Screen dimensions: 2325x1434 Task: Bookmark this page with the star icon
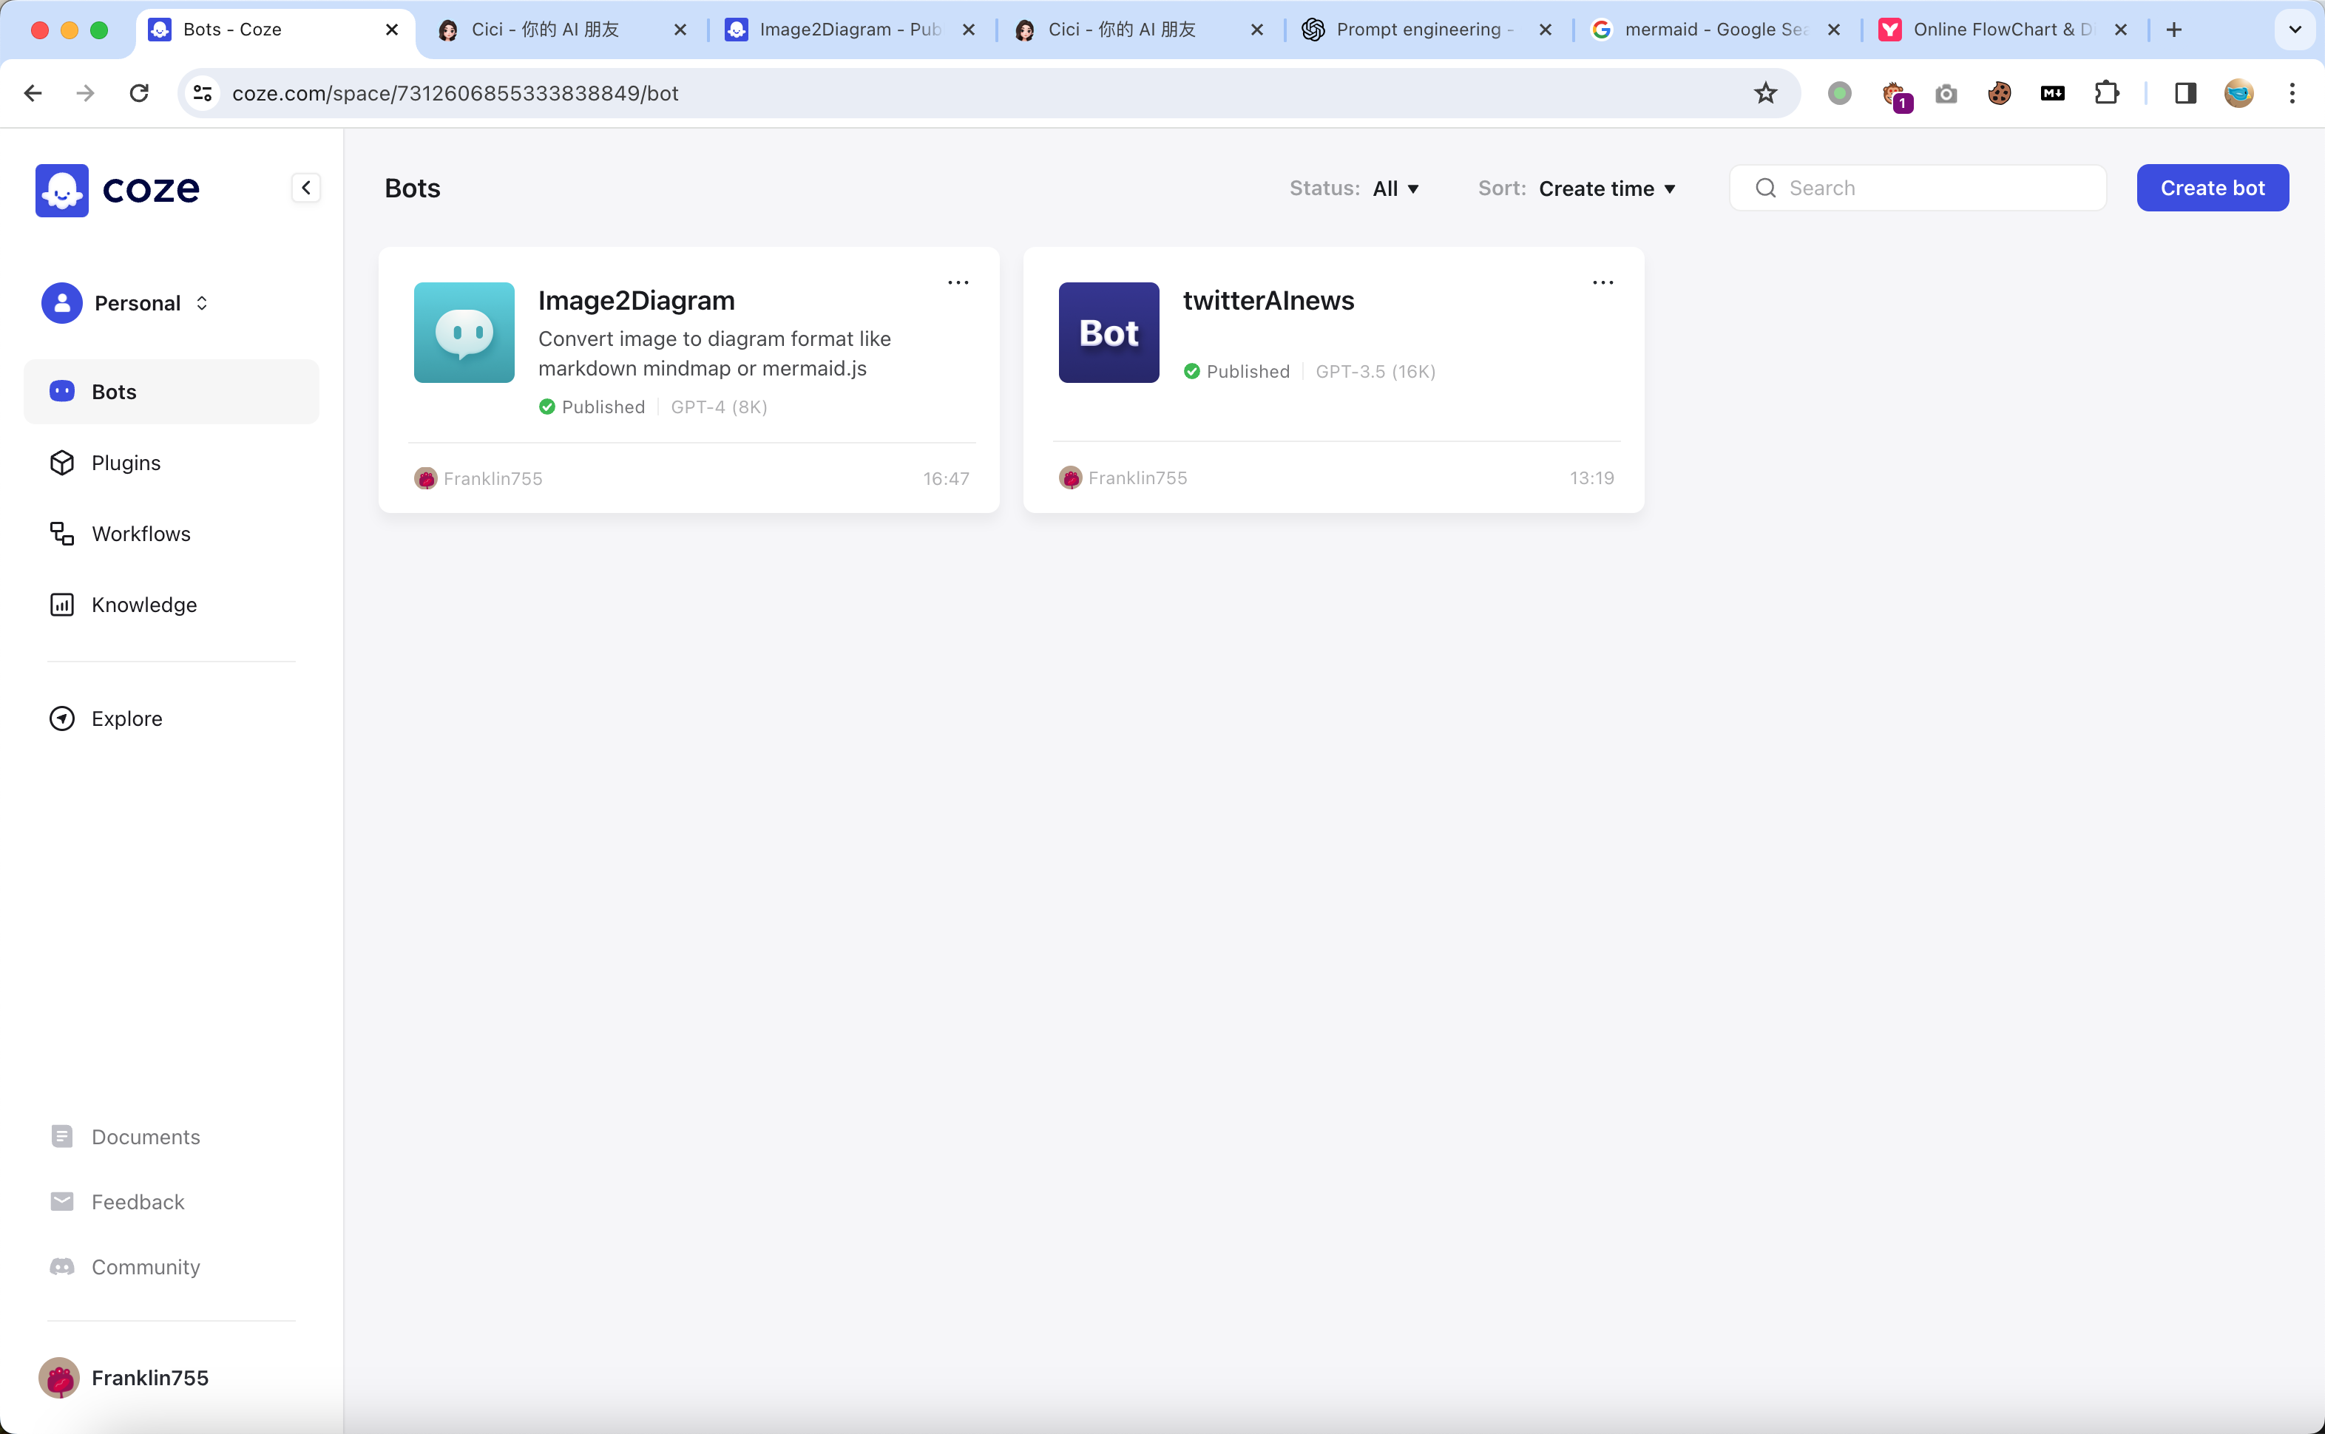click(1764, 93)
